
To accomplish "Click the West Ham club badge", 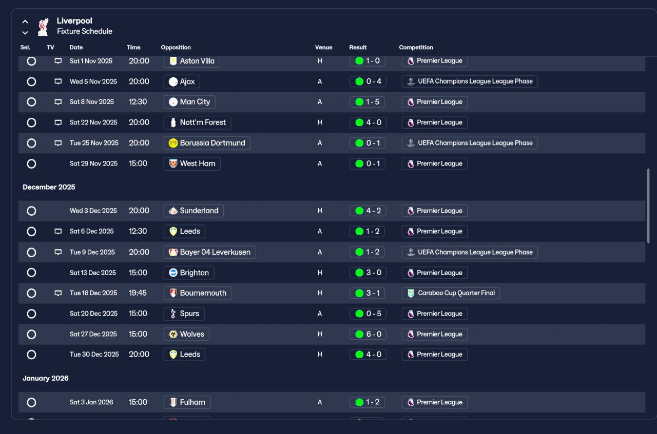I will [173, 163].
